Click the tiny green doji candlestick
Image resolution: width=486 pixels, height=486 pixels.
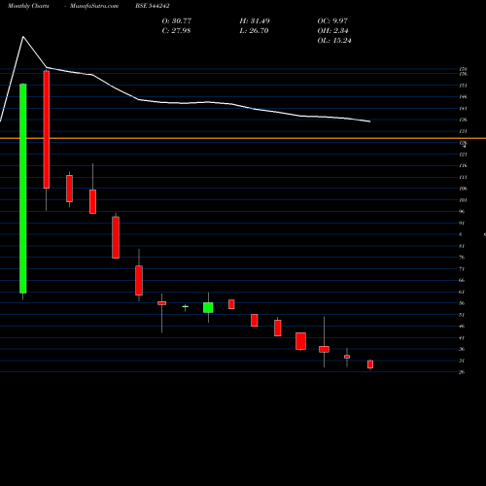(x=186, y=306)
